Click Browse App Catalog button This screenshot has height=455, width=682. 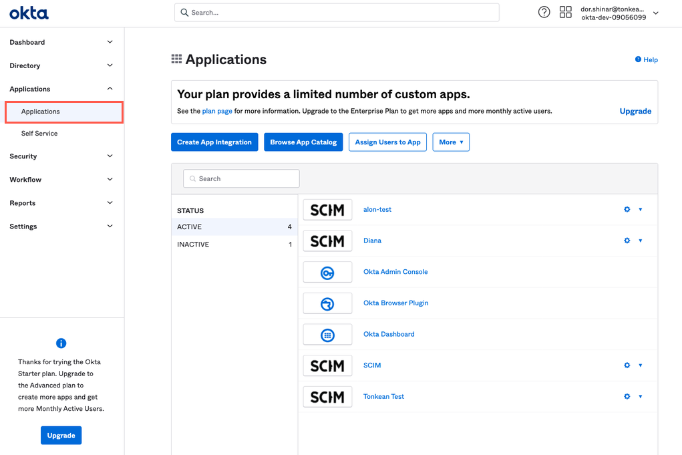tap(303, 142)
